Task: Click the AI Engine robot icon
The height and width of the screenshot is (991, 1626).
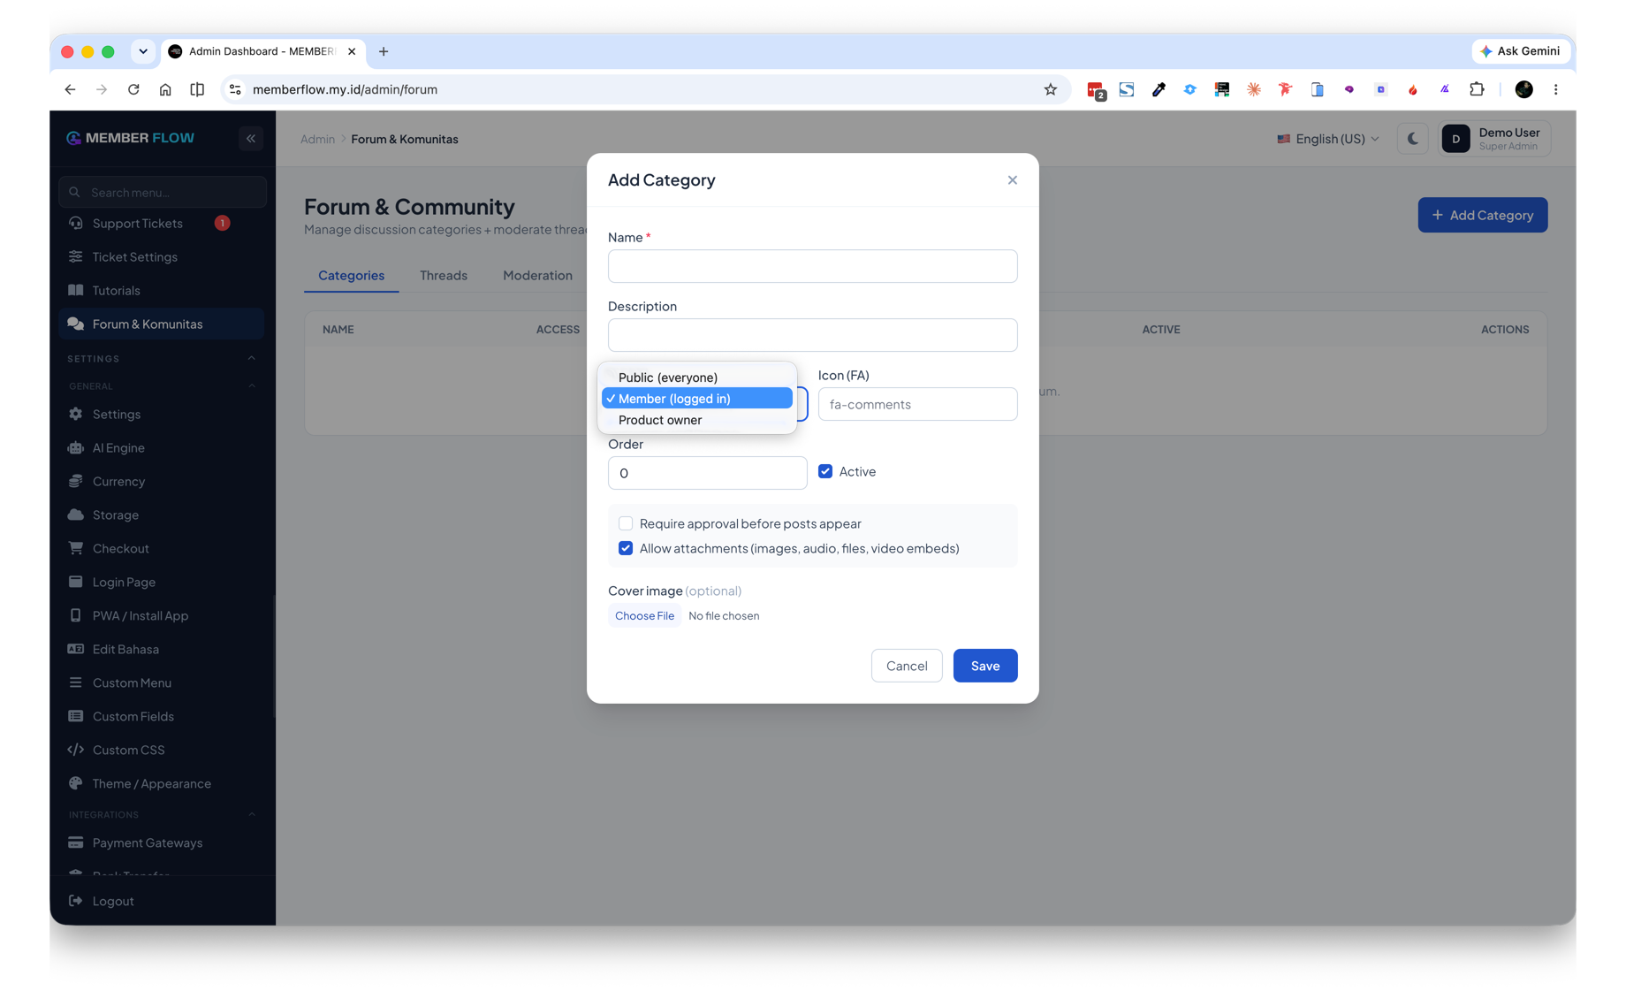Action: [x=76, y=448]
